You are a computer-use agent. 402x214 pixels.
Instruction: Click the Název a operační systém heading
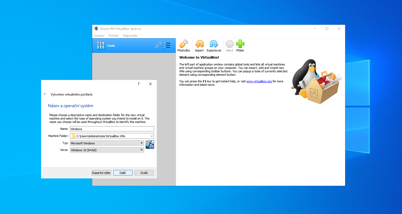click(71, 106)
